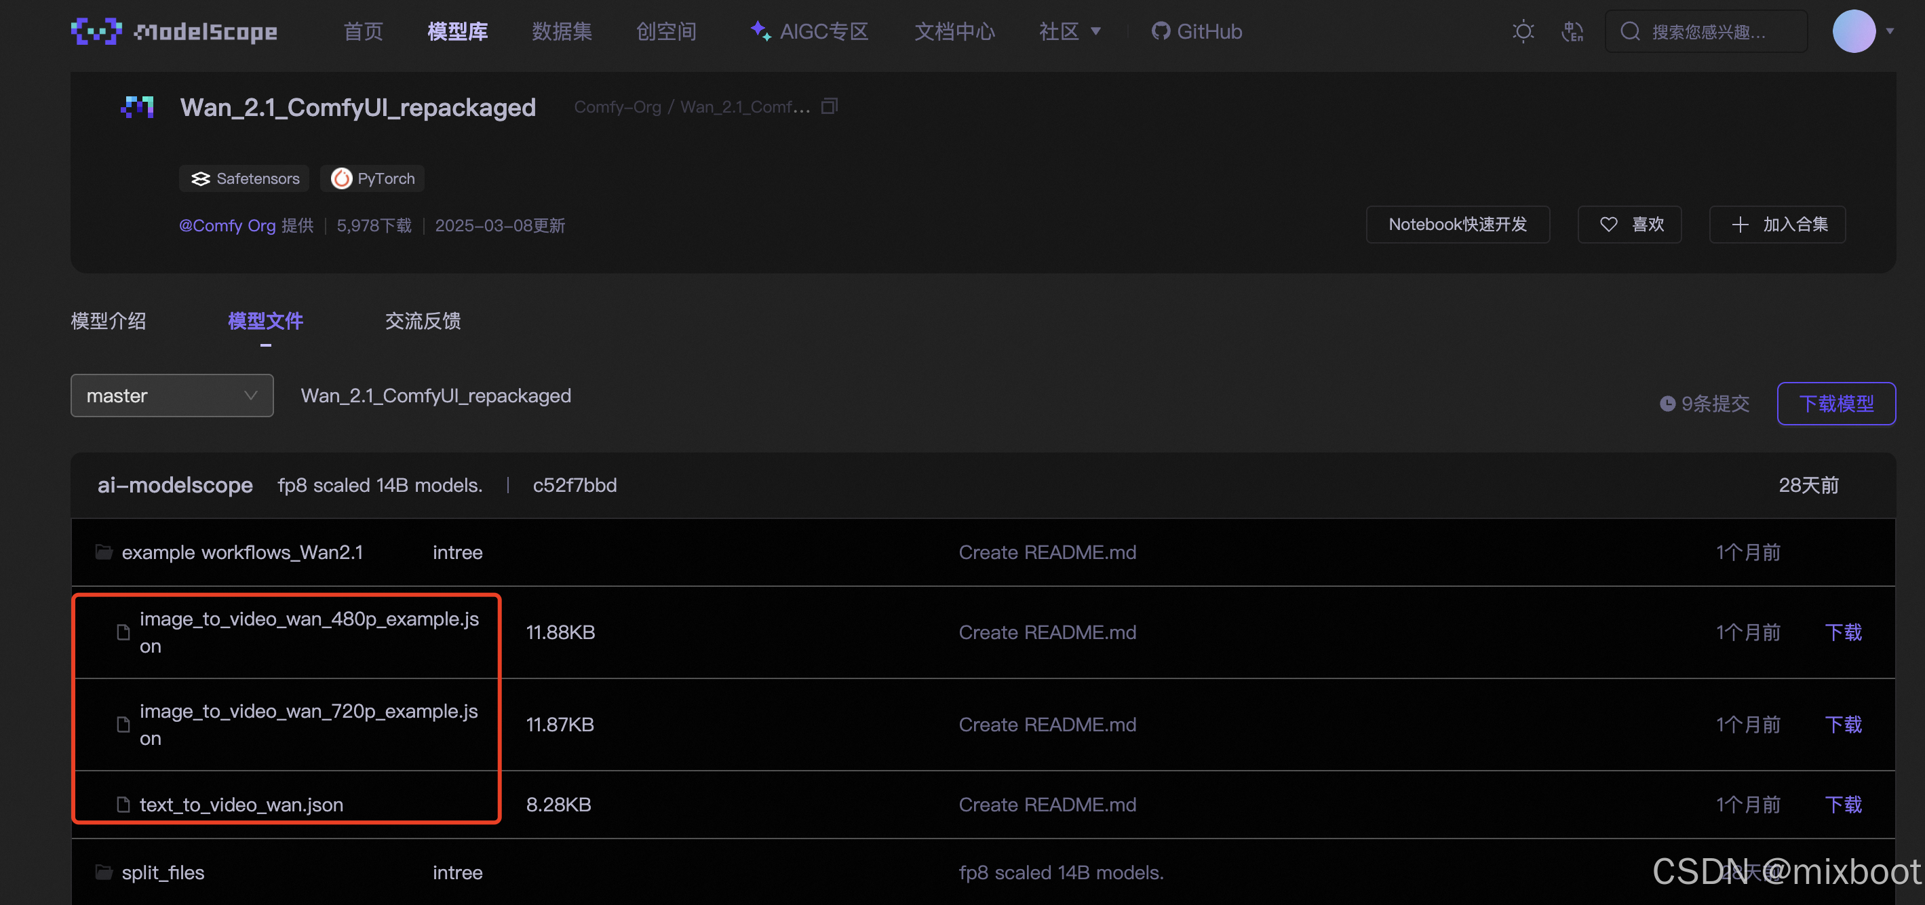Click the clock icon for 9 commits

(1667, 404)
